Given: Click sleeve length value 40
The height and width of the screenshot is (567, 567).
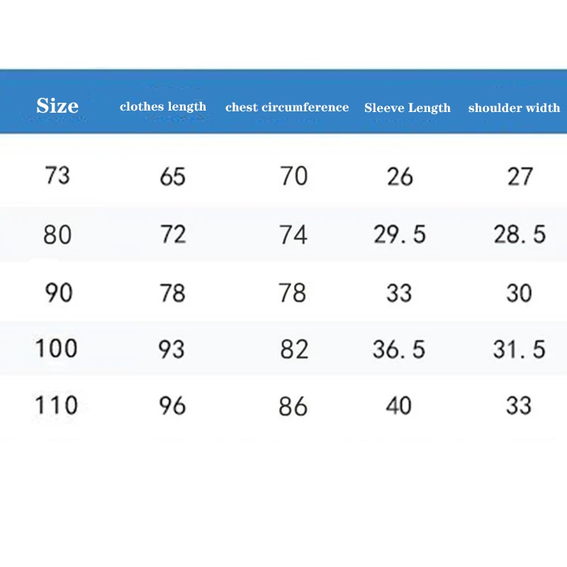Looking at the screenshot, I should (398, 405).
